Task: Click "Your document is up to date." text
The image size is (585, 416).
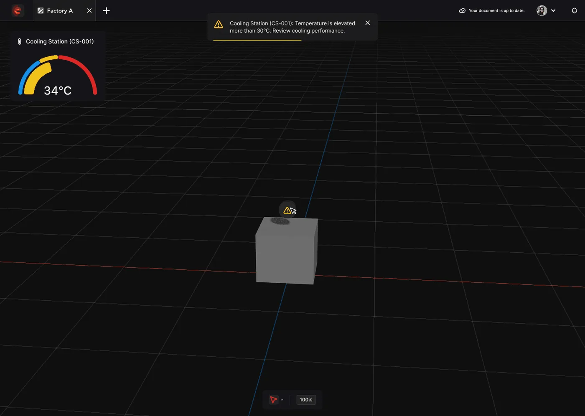Action: coord(496,11)
